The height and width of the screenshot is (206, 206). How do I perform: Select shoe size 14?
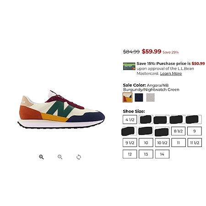point(162,154)
